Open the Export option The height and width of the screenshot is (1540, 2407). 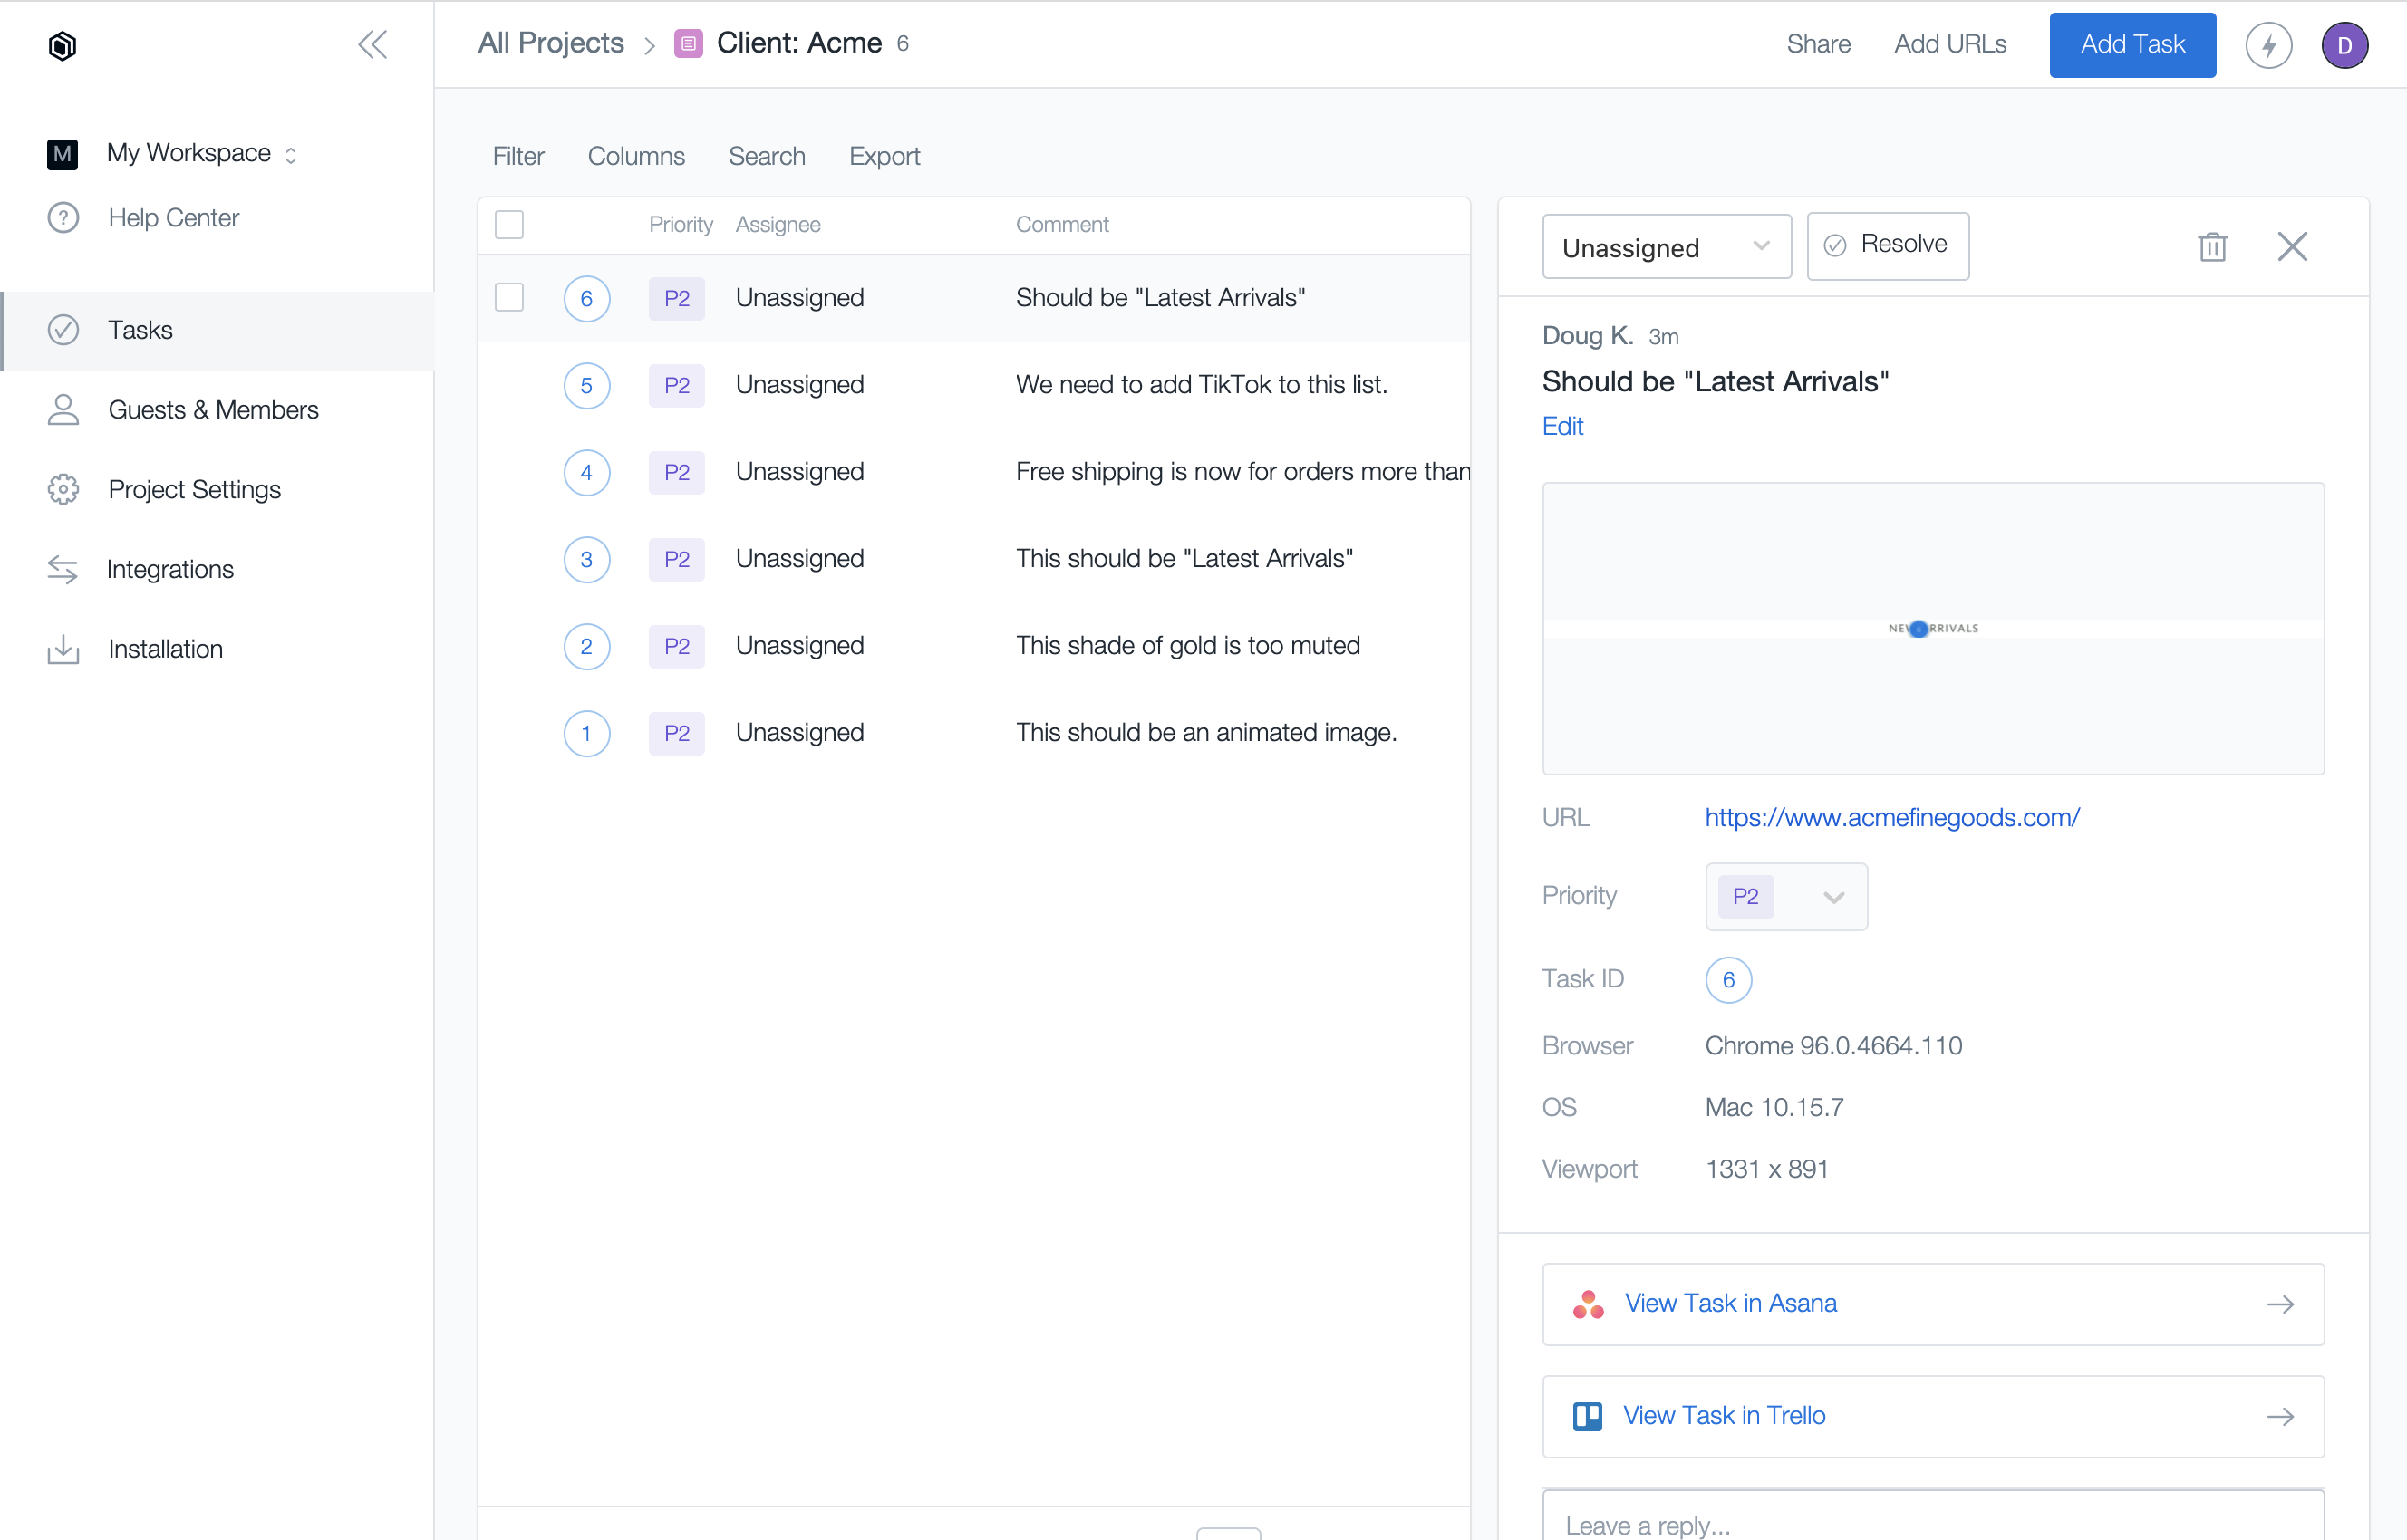coord(884,156)
